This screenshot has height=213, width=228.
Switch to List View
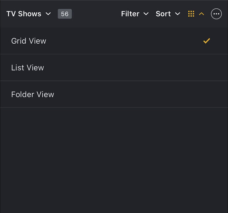pyautogui.click(x=27, y=68)
